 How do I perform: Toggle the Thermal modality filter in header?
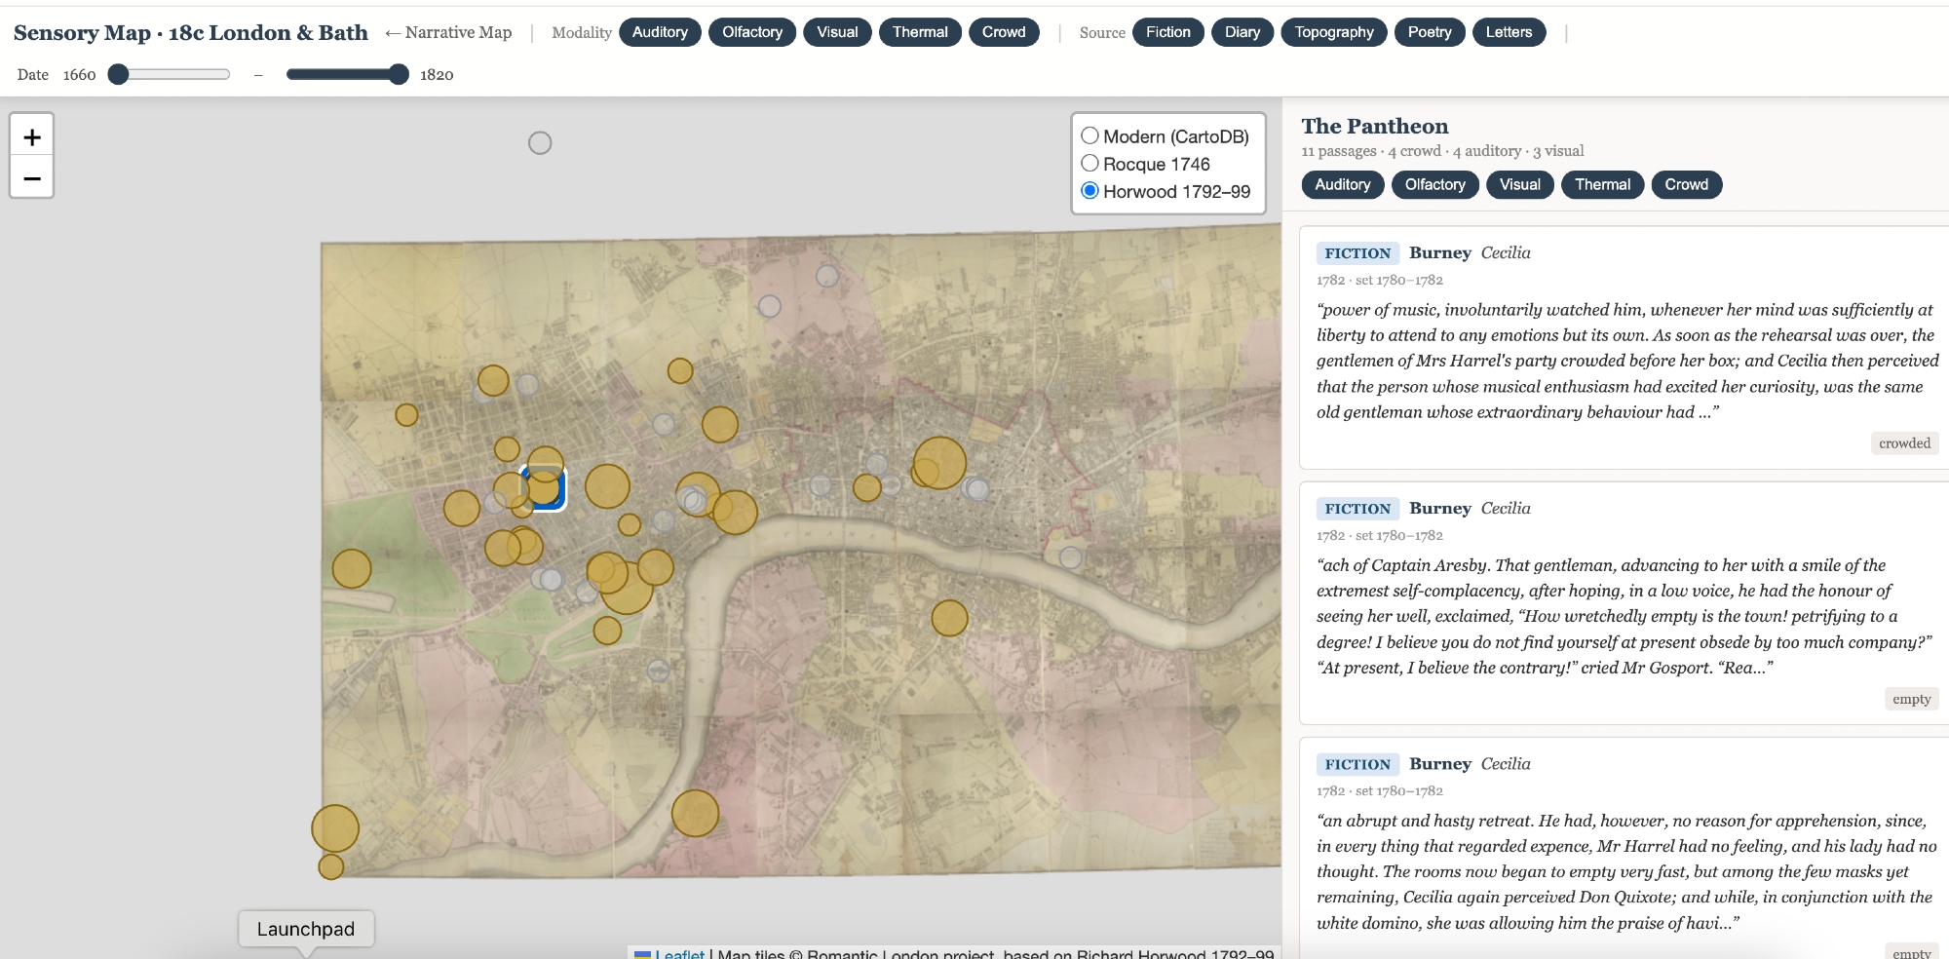tap(919, 32)
